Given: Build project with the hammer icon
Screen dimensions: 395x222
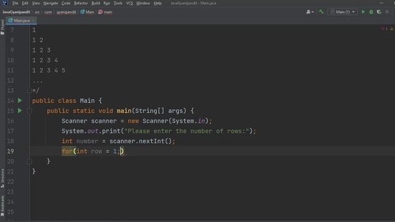Looking at the screenshot, I should (x=321, y=12).
